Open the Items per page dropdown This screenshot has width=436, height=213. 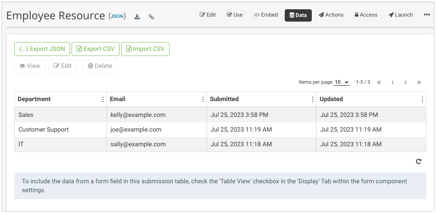pos(341,82)
